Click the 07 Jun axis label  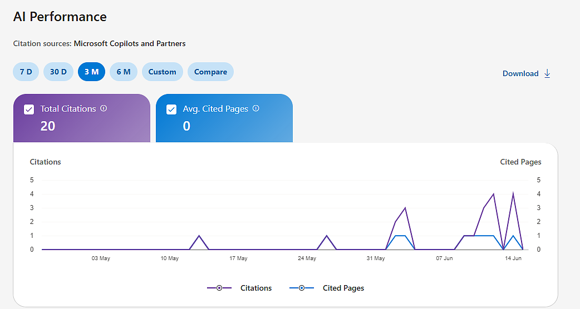click(x=444, y=258)
